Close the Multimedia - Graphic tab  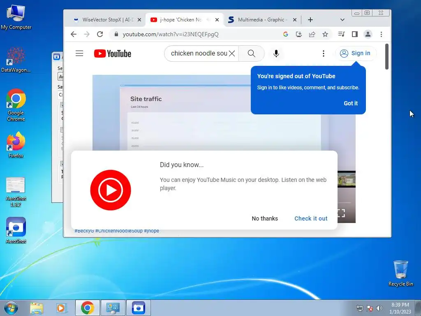click(x=294, y=20)
